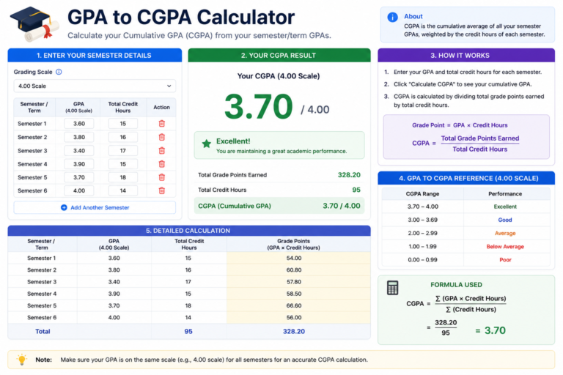563x375 pixels.
Task: Click the Detailed Calculation section header
Action: pyautogui.click(x=189, y=231)
